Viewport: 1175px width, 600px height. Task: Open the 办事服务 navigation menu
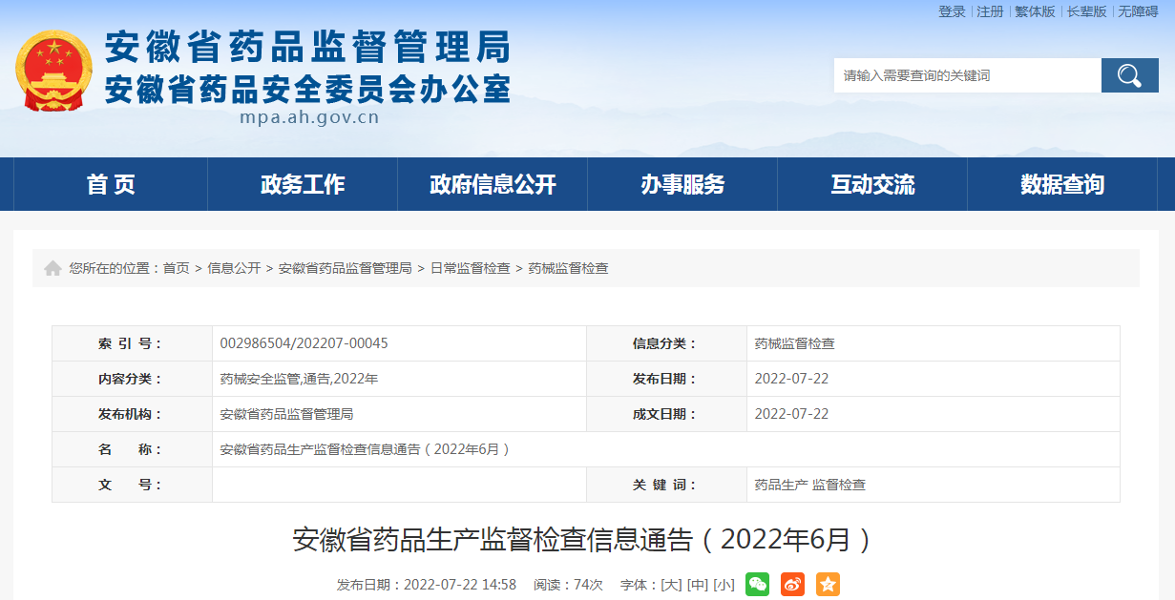(x=682, y=184)
